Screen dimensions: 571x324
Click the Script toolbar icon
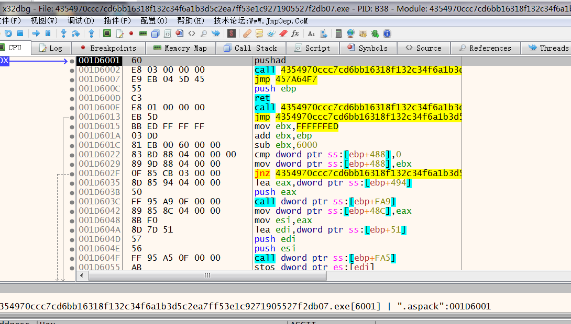pos(168,33)
